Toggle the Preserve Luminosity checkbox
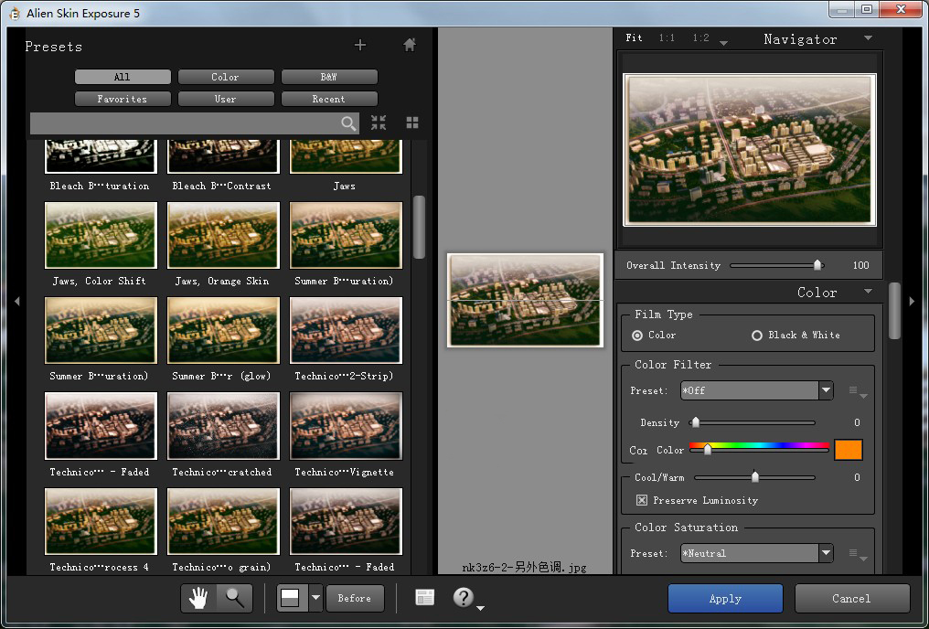Image resolution: width=929 pixels, height=629 pixels. pos(642,500)
